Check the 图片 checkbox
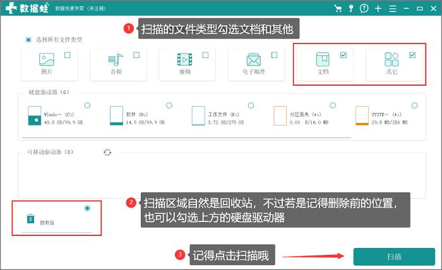The height and width of the screenshot is (270, 442). click(68, 55)
